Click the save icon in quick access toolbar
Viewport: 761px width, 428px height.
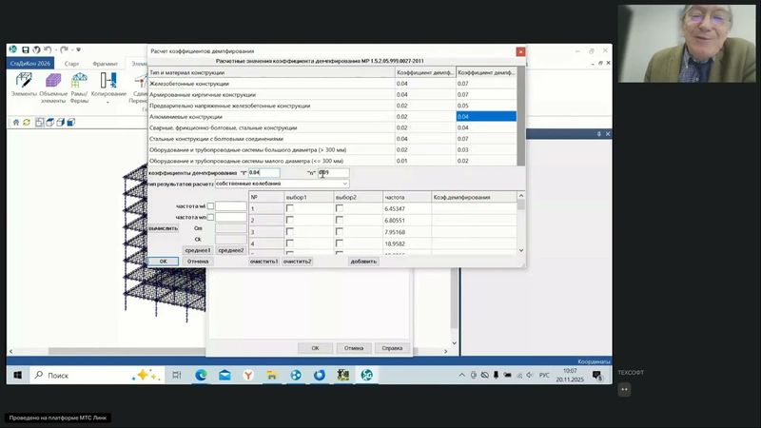pyautogui.click(x=26, y=49)
